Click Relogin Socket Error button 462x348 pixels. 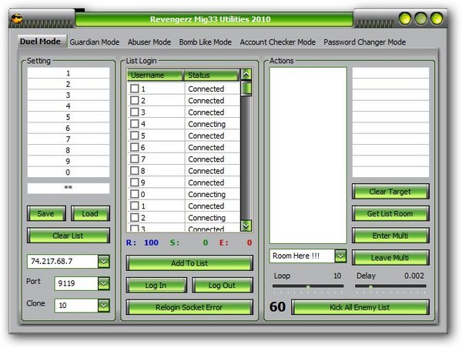(189, 307)
